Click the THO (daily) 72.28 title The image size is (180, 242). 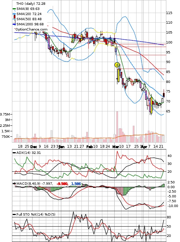coord(31,3)
